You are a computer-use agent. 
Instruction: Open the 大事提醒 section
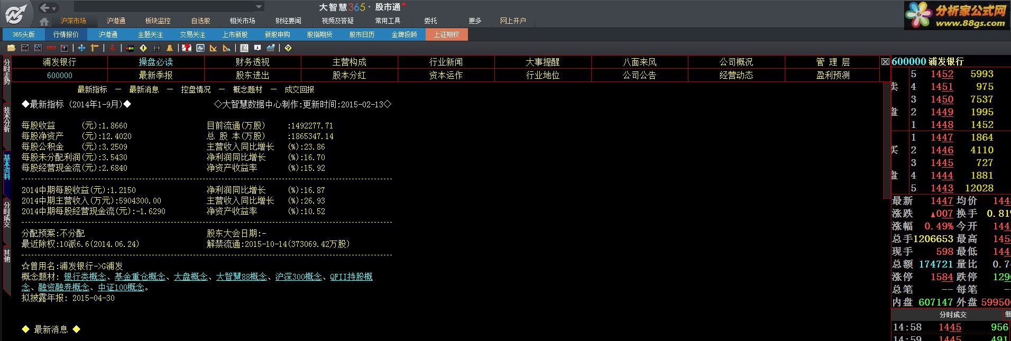click(543, 62)
